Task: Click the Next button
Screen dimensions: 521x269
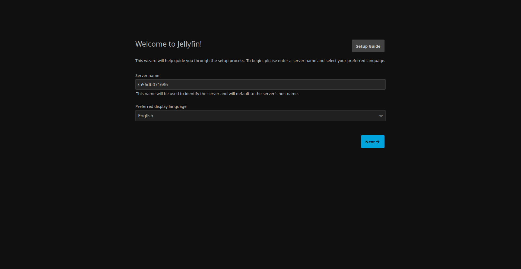Action: click(373, 142)
